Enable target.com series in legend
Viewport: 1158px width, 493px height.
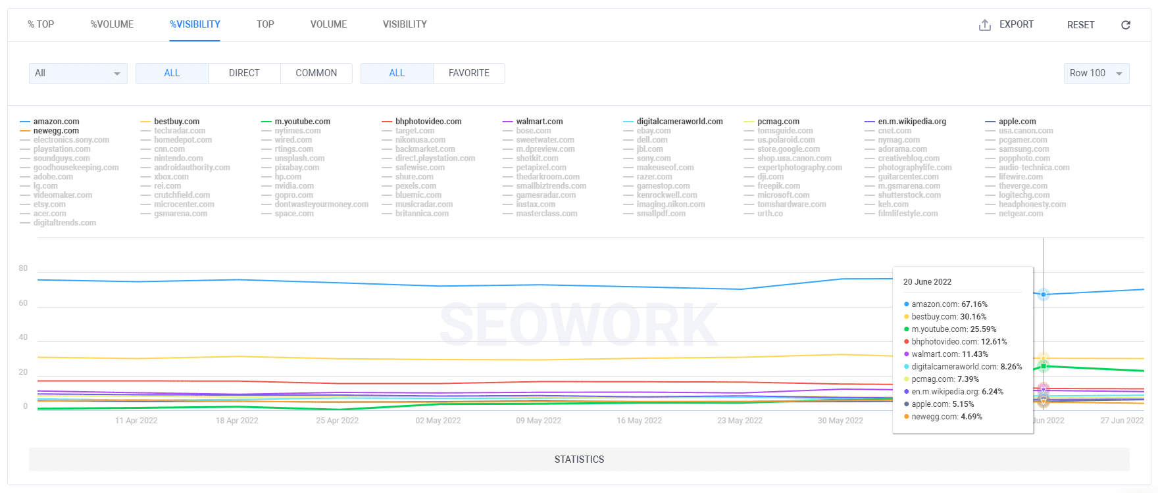(408, 131)
